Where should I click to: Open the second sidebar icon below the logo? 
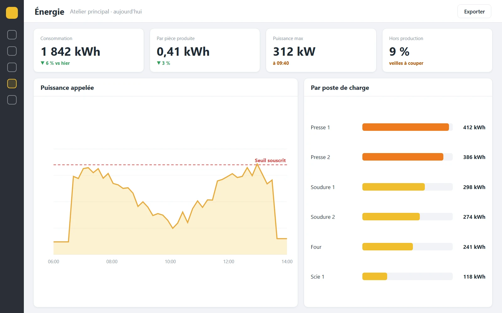pyautogui.click(x=12, y=51)
